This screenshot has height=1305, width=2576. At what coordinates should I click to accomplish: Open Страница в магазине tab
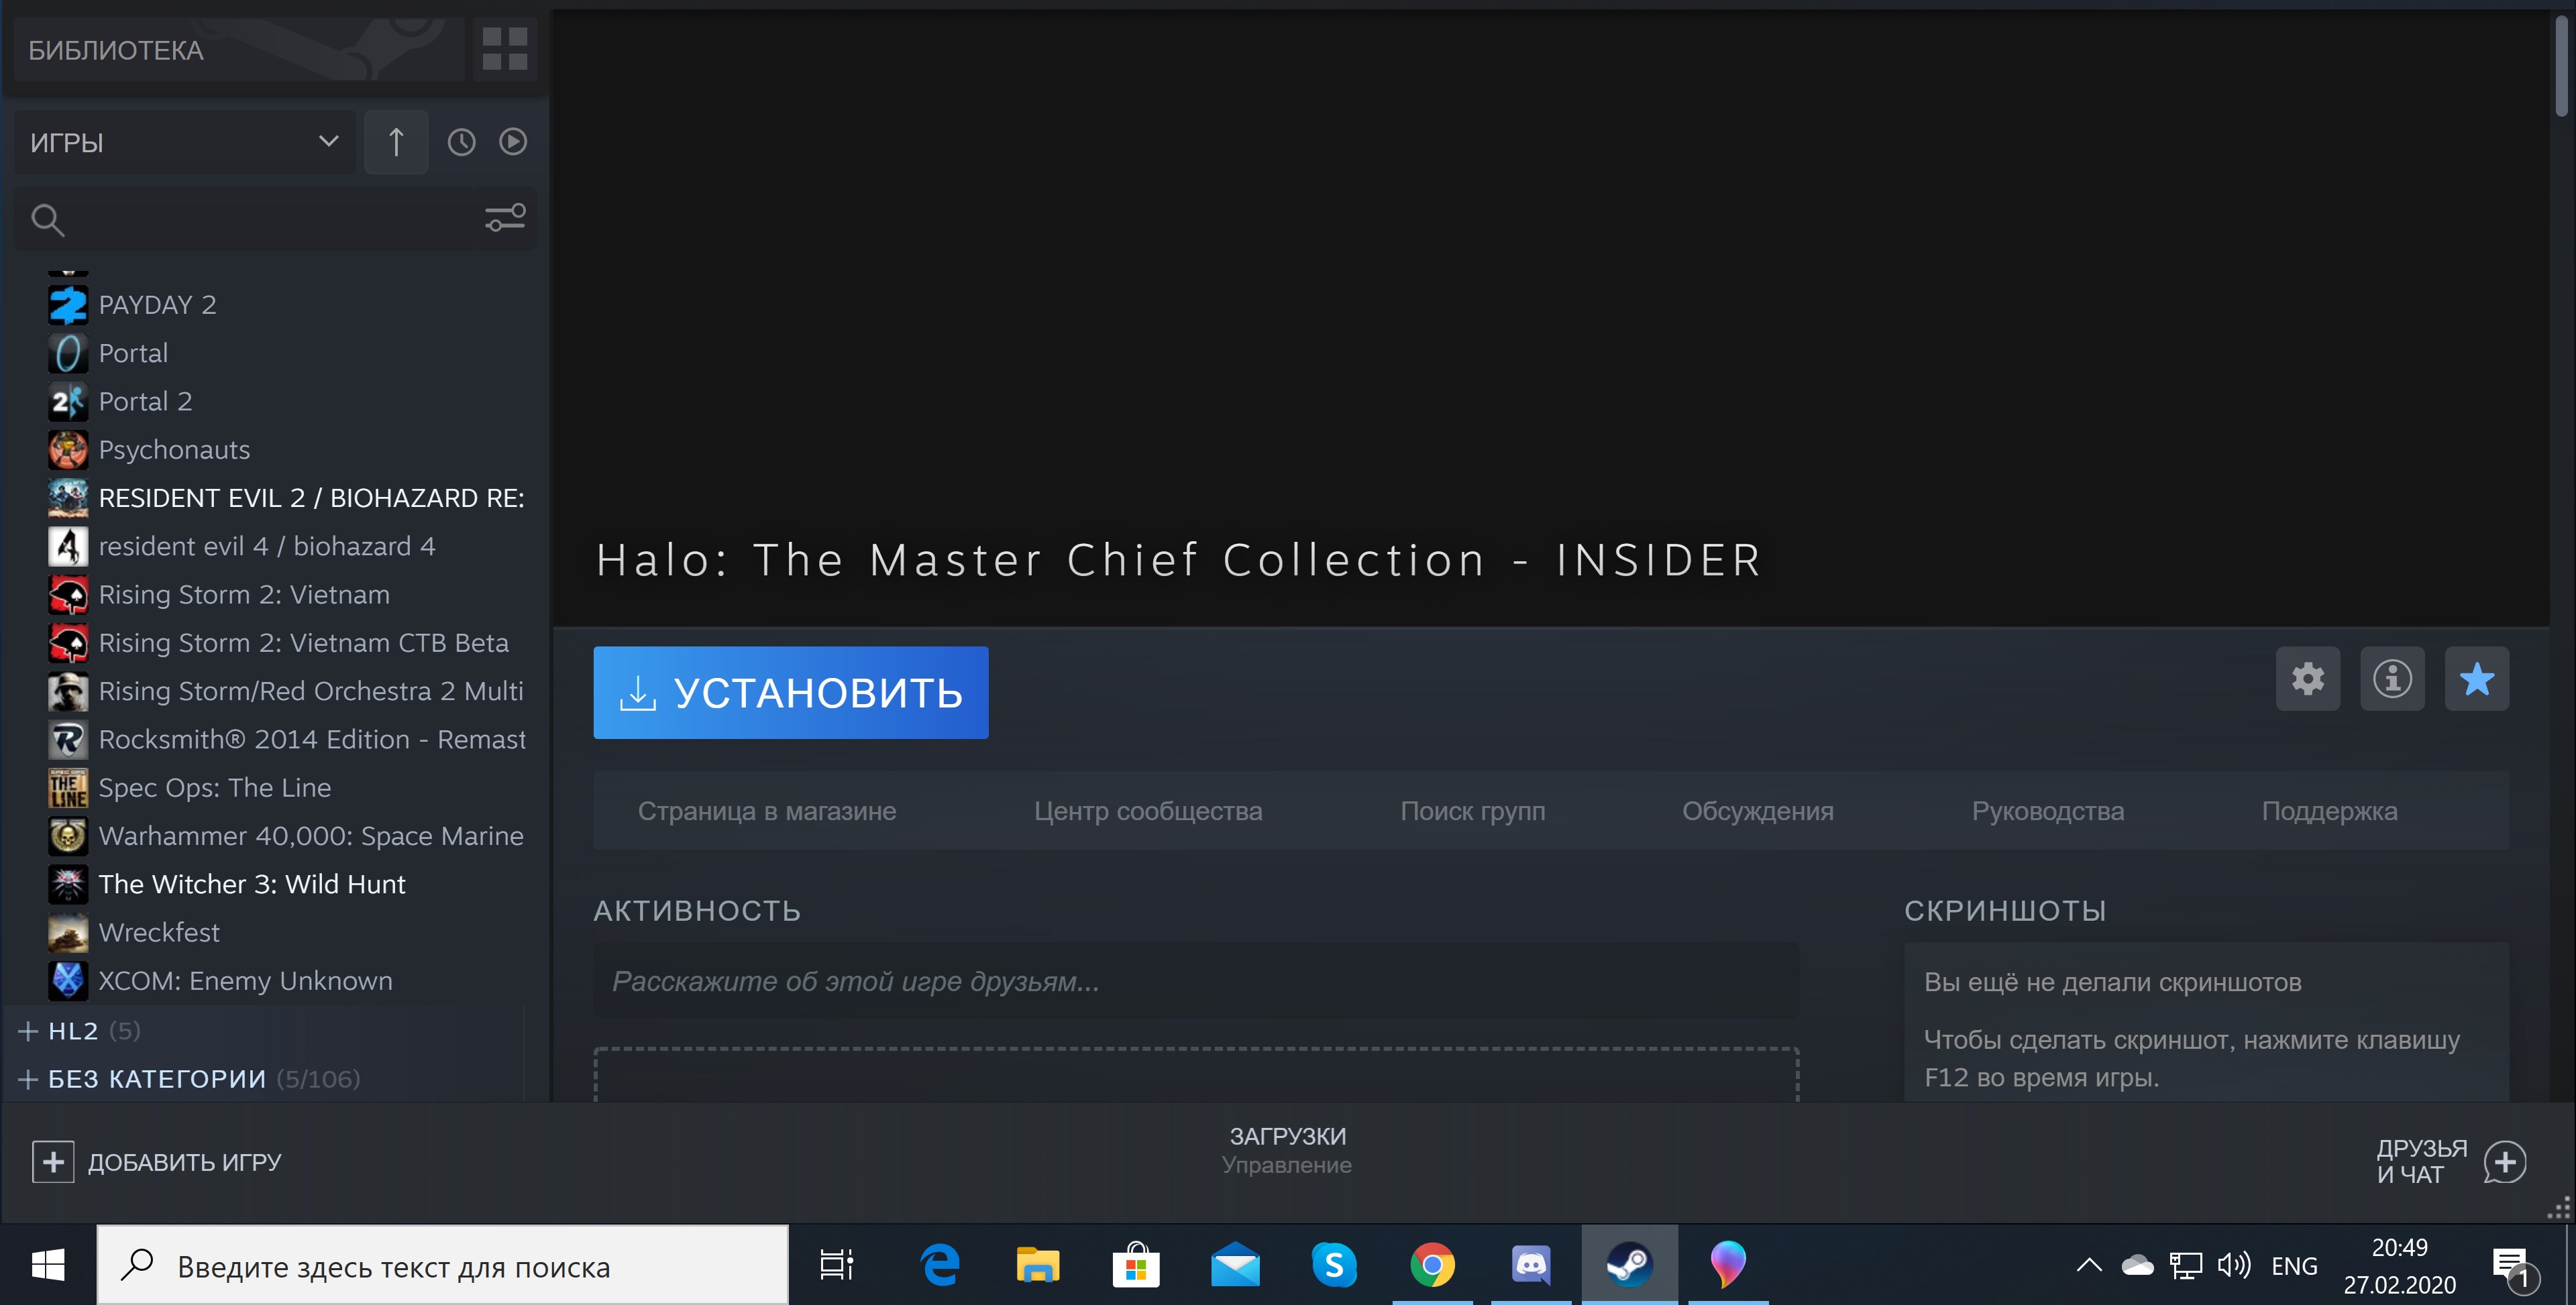click(766, 811)
